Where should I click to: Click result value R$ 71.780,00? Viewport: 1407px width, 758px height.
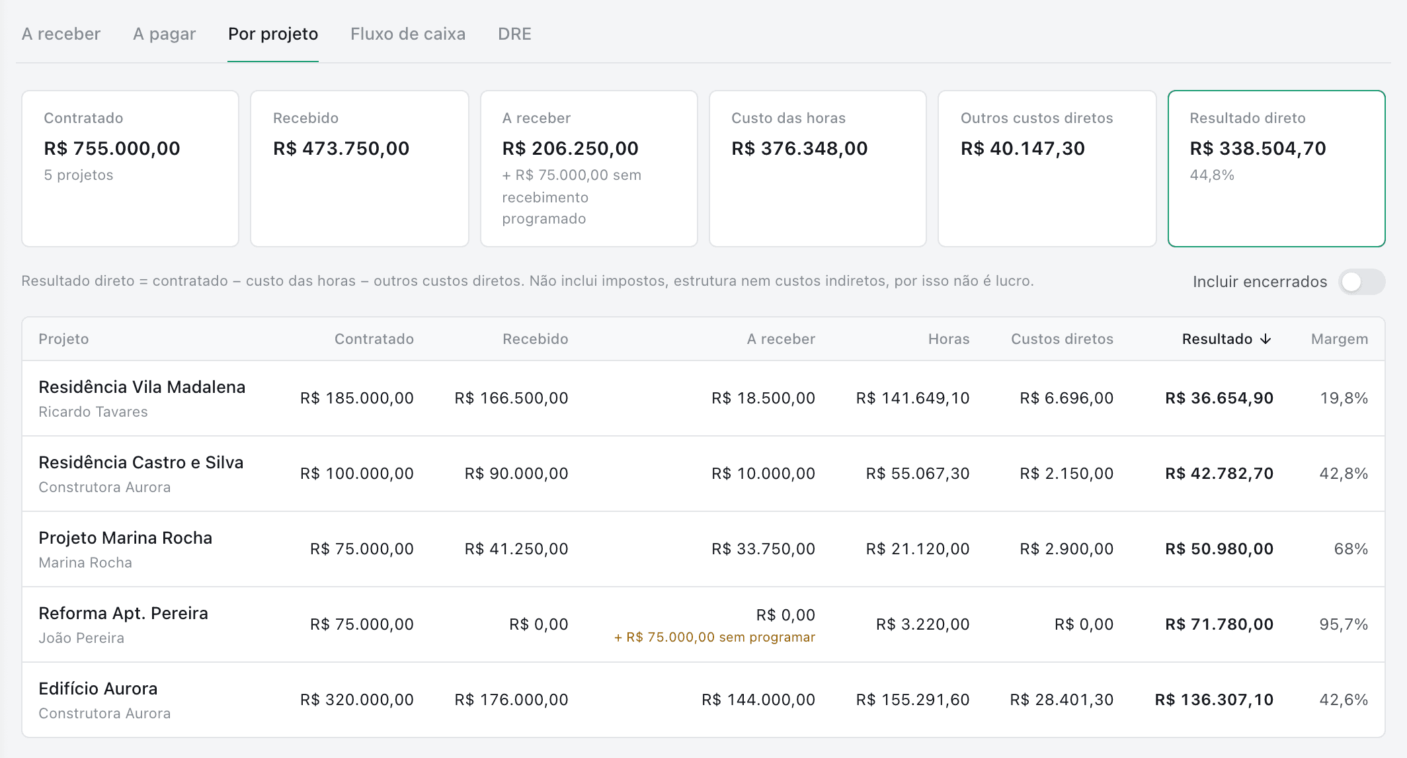pyautogui.click(x=1219, y=624)
